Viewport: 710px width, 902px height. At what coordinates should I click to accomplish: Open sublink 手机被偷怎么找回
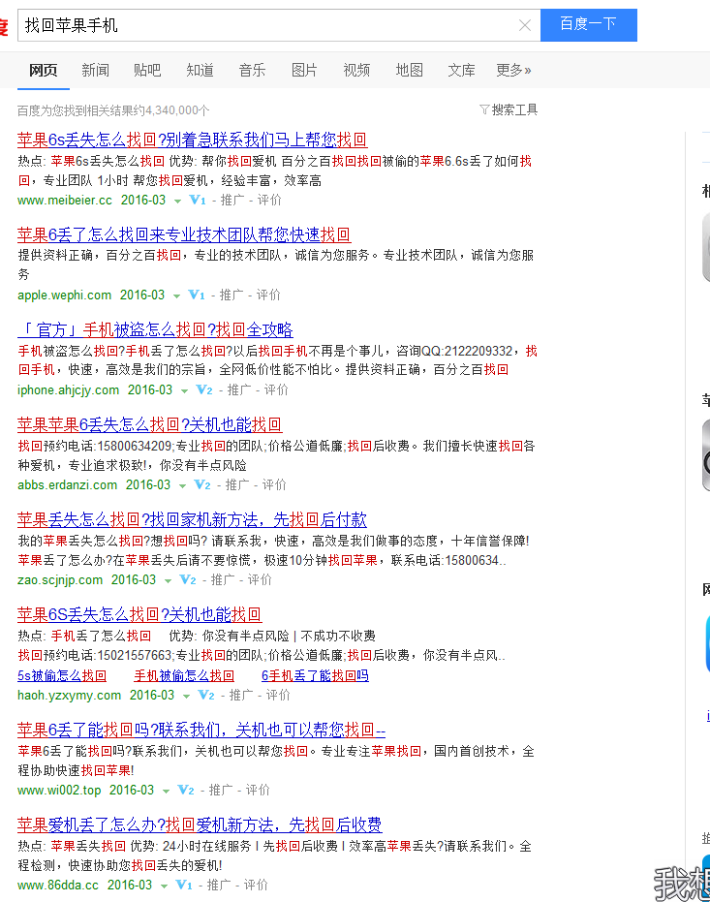[184, 676]
